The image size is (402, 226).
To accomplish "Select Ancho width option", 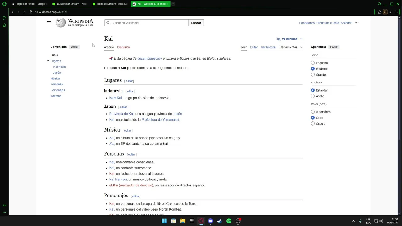I will pos(313,96).
